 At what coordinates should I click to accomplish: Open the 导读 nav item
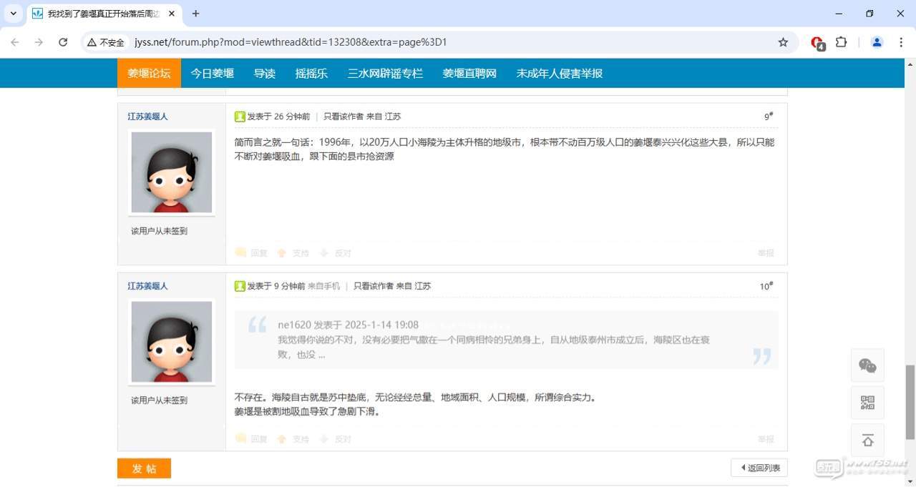coord(265,73)
